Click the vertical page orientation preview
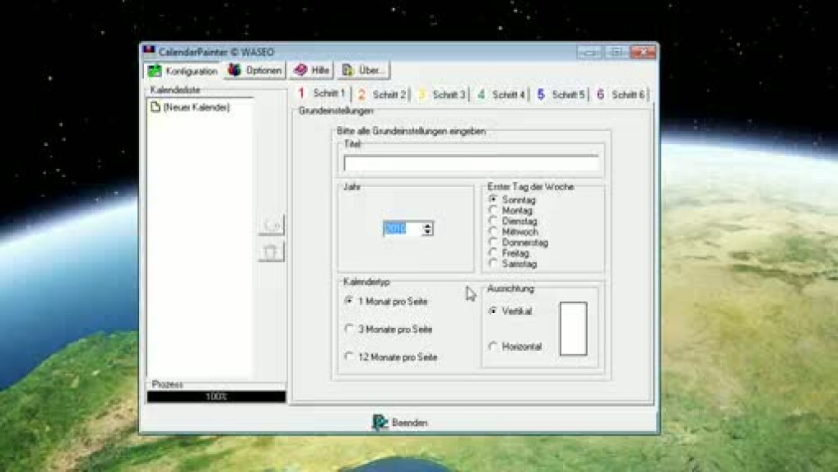This screenshot has height=472, width=838. (573, 329)
